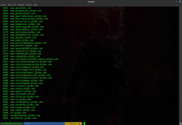Open the Terminal menu

29,5
